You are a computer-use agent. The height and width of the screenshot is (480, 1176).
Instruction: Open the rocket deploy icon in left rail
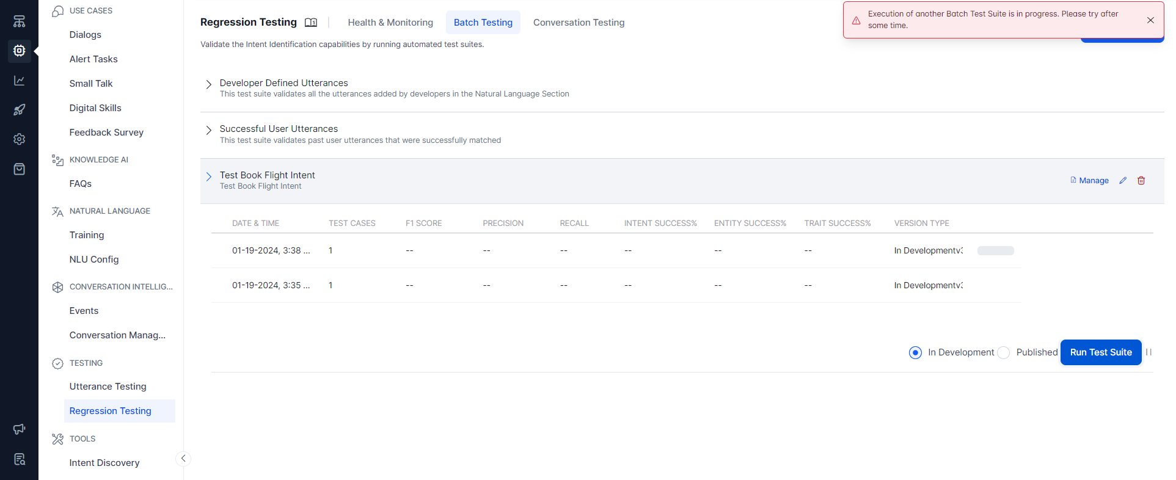point(20,110)
